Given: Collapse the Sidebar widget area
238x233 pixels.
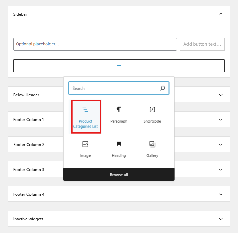Looking at the screenshot, I should [221, 14].
